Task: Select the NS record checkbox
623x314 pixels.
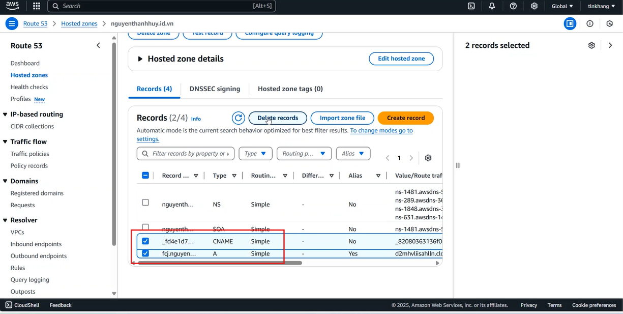Action: pos(145,203)
